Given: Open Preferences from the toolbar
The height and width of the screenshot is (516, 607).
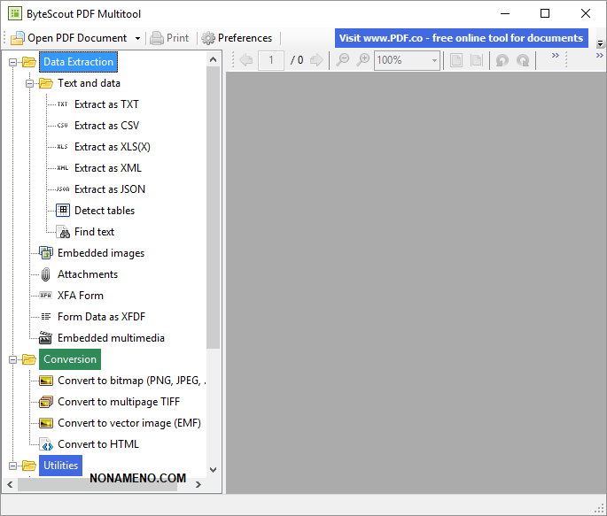Looking at the screenshot, I should (236, 38).
